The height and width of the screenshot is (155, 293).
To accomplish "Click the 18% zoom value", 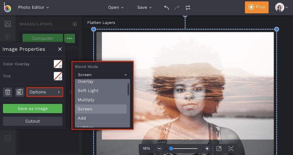I will 146,148.
